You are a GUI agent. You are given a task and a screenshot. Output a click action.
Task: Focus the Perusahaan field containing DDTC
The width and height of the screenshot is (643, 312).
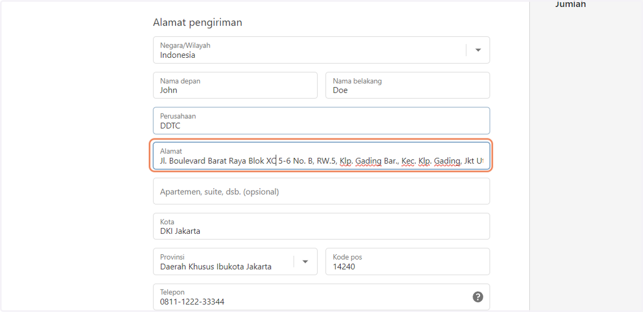click(x=322, y=121)
